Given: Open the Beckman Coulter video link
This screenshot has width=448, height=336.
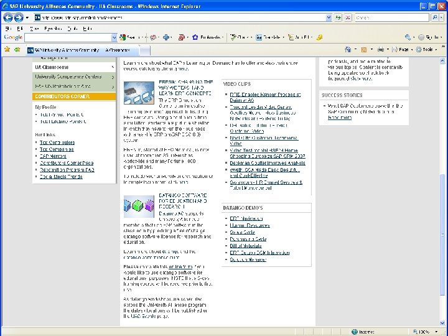Looking at the screenshot, I should 268,163.
